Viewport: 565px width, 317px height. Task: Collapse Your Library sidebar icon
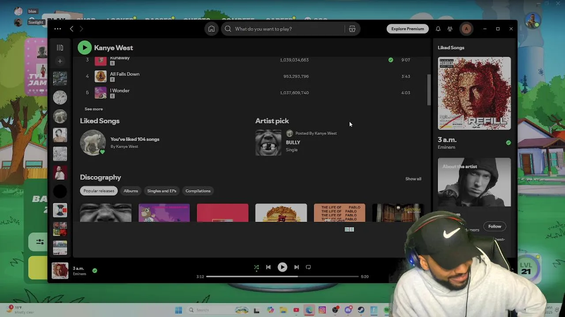(x=60, y=48)
